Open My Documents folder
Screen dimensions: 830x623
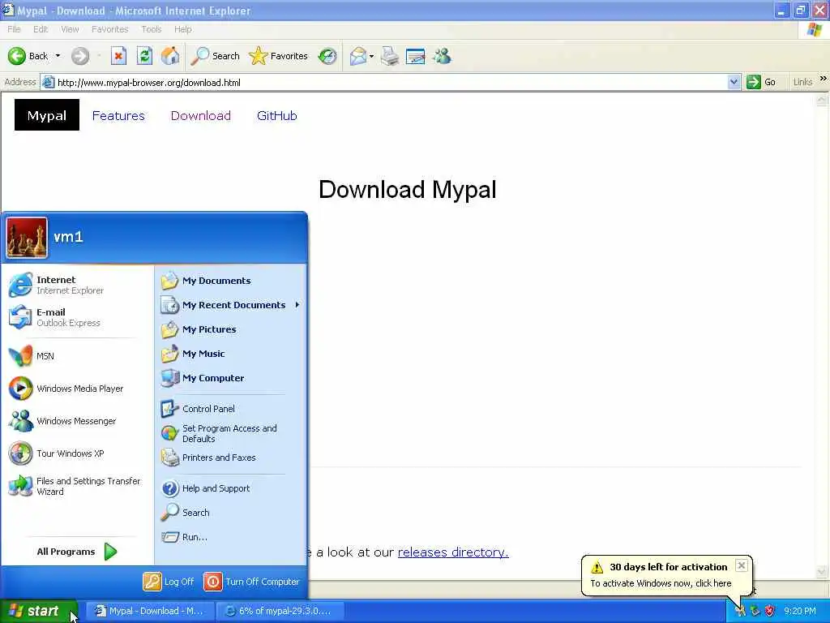[x=230, y=280]
